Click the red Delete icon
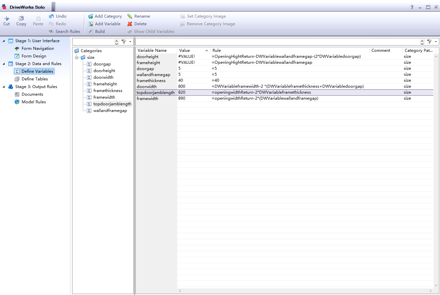 [x=130, y=24]
